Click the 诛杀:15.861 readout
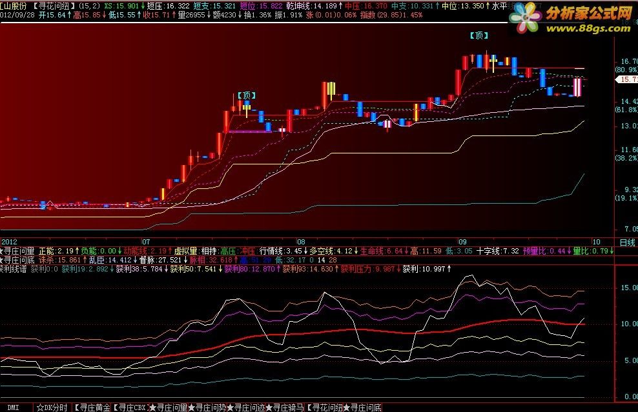The image size is (638, 412). 63,260
